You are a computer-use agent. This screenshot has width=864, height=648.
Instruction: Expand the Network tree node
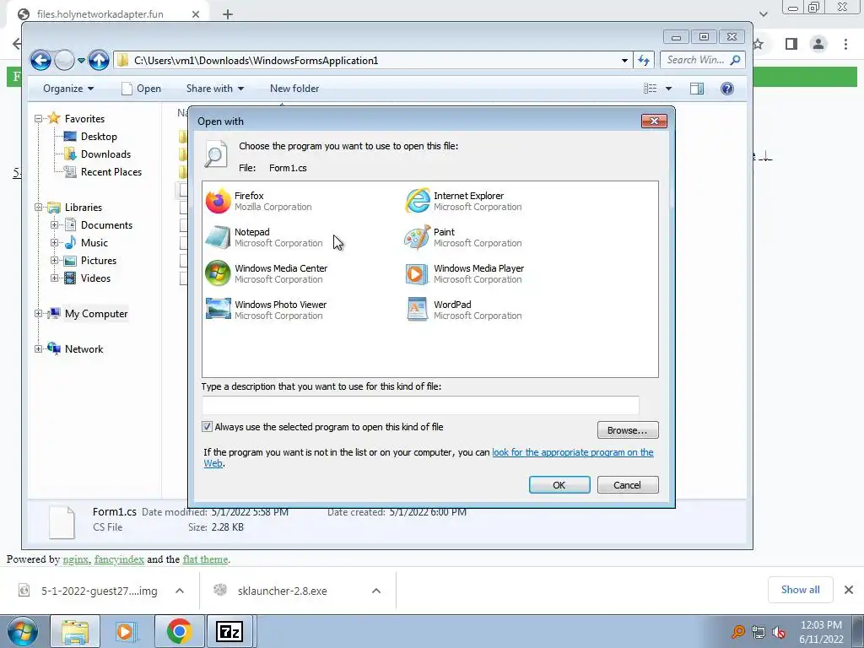pos(38,348)
